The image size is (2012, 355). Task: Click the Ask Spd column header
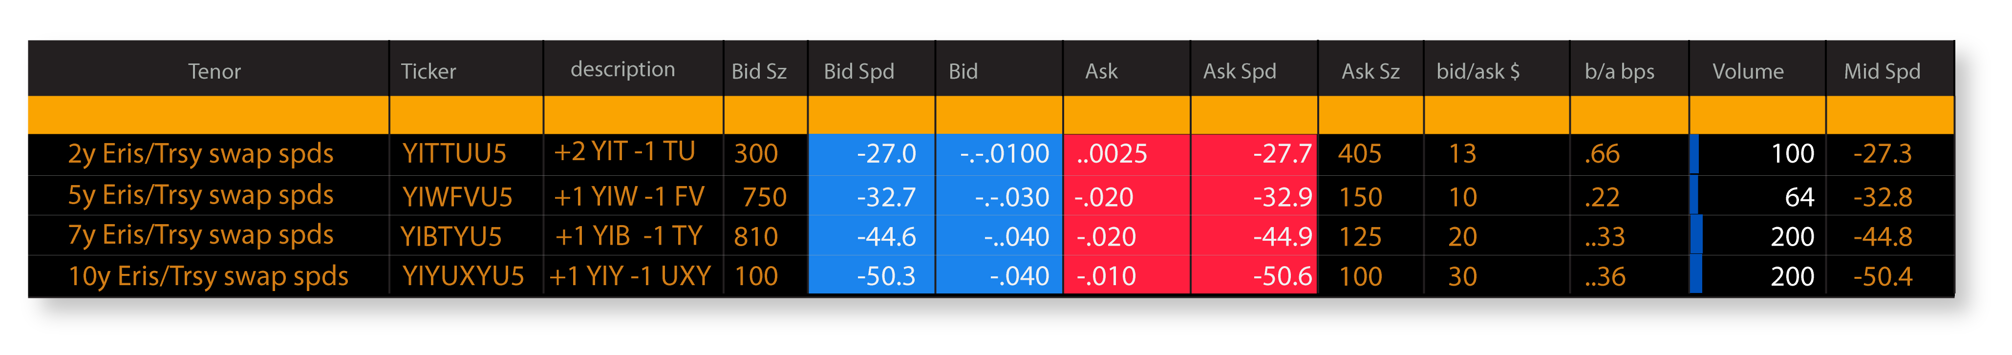coord(1239,71)
